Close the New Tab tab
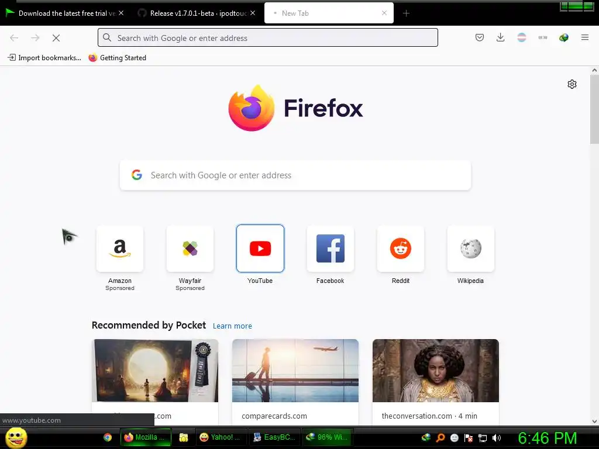 coord(384,13)
